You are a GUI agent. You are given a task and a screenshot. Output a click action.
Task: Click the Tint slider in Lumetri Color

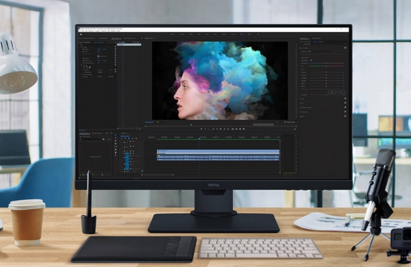[x=326, y=66]
